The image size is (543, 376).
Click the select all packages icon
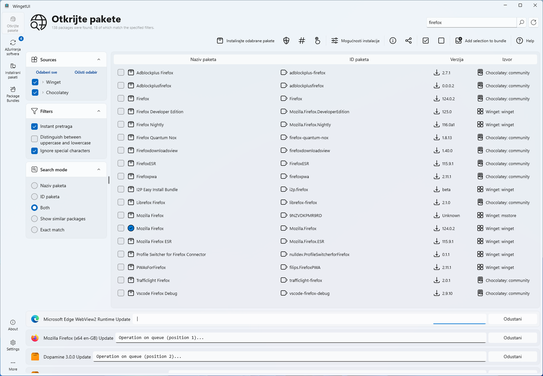[x=426, y=41]
